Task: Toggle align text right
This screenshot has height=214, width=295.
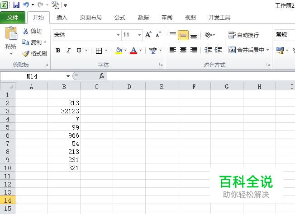Action: coord(194,50)
